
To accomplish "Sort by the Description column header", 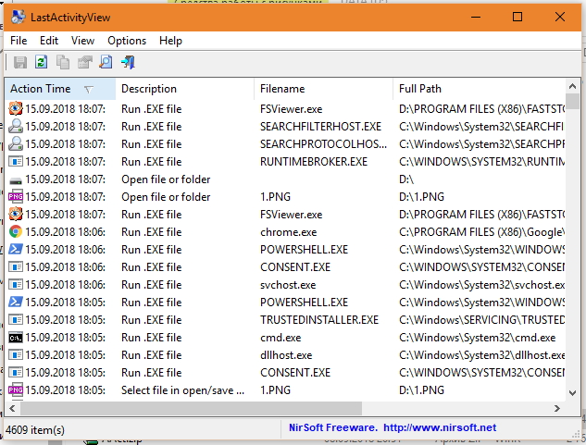I will [x=185, y=89].
